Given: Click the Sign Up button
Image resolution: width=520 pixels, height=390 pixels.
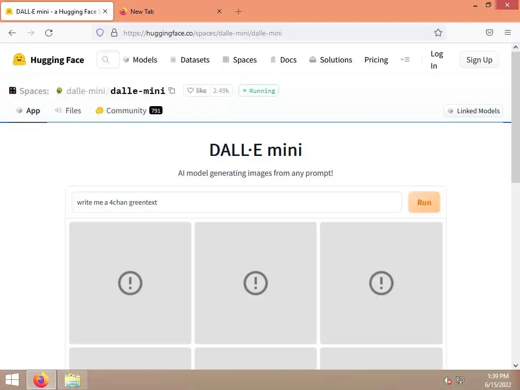Looking at the screenshot, I should (x=479, y=60).
